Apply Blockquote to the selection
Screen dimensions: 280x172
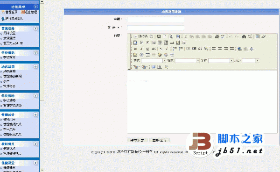pyautogui.click(x=200, y=49)
